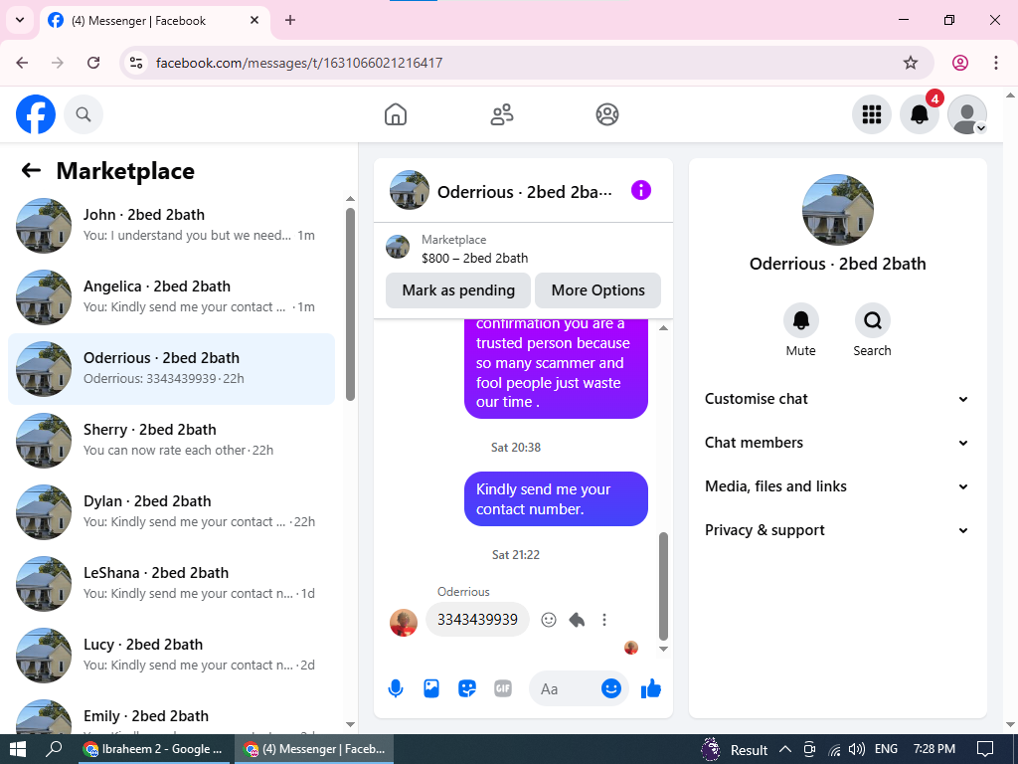
Task: Attach a photo using the image icon
Action: click(431, 688)
